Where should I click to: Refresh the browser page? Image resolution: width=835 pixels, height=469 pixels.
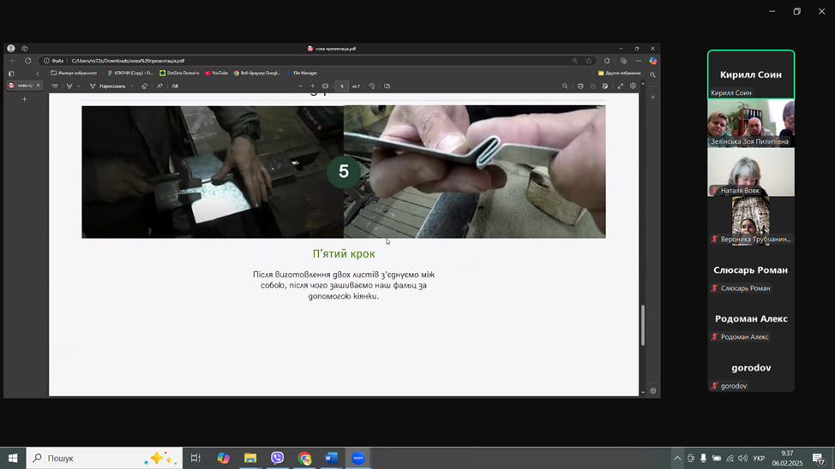click(27, 61)
